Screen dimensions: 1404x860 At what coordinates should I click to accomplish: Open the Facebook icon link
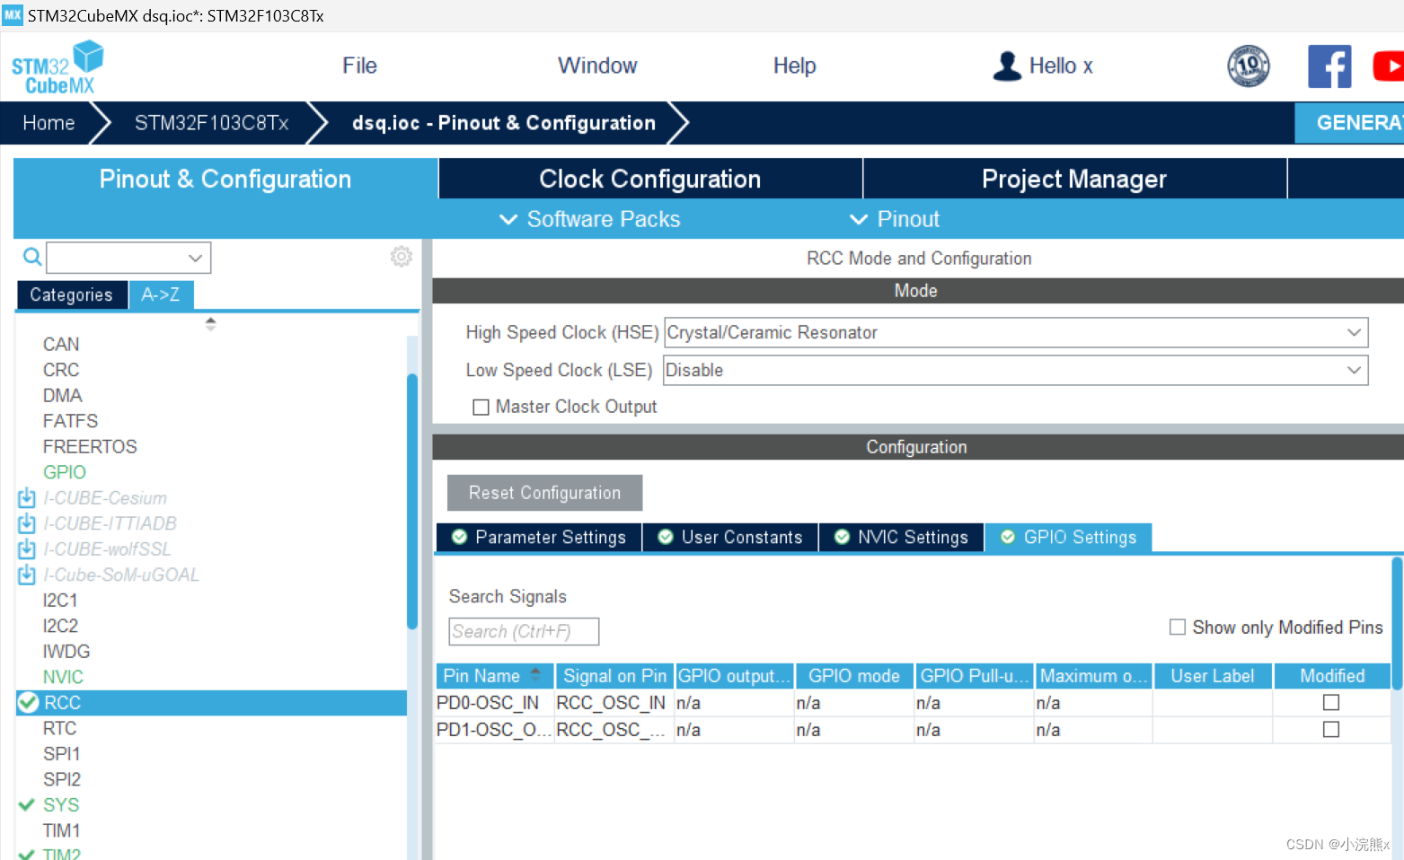point(1329,66)
